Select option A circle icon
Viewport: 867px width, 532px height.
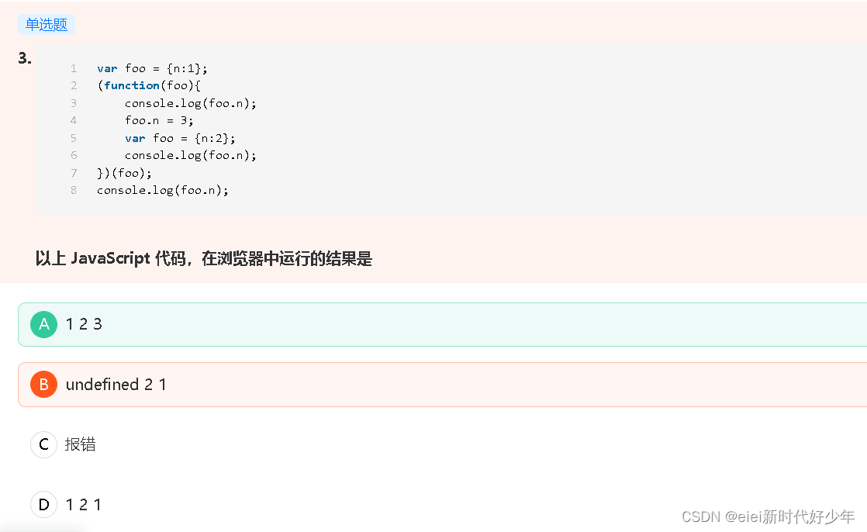(x=43, y=324)
